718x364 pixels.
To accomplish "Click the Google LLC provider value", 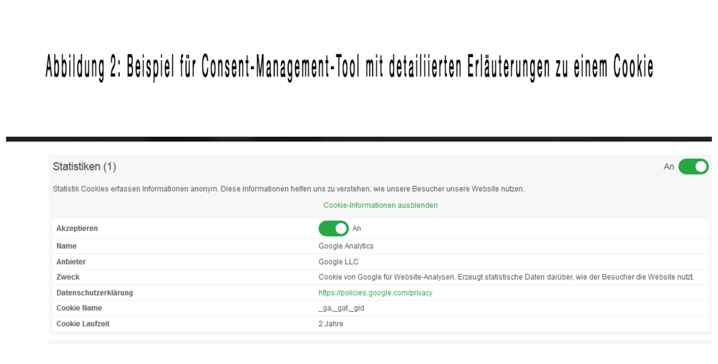I will (x=338, y=262).
